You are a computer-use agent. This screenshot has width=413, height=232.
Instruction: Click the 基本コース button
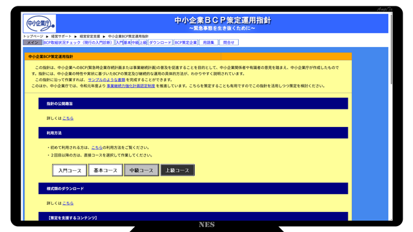pyautogui.click(x=105, y=170)
